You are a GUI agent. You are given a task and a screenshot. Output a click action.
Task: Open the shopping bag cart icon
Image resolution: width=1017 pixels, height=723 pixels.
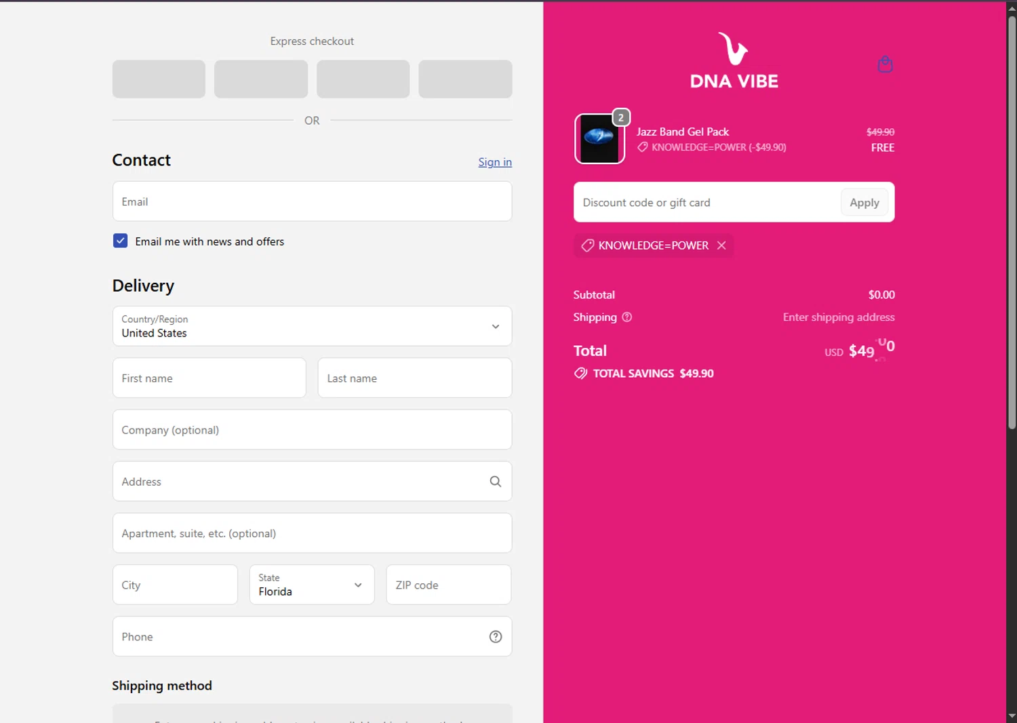pyautogui.click(x=885, y=64)
